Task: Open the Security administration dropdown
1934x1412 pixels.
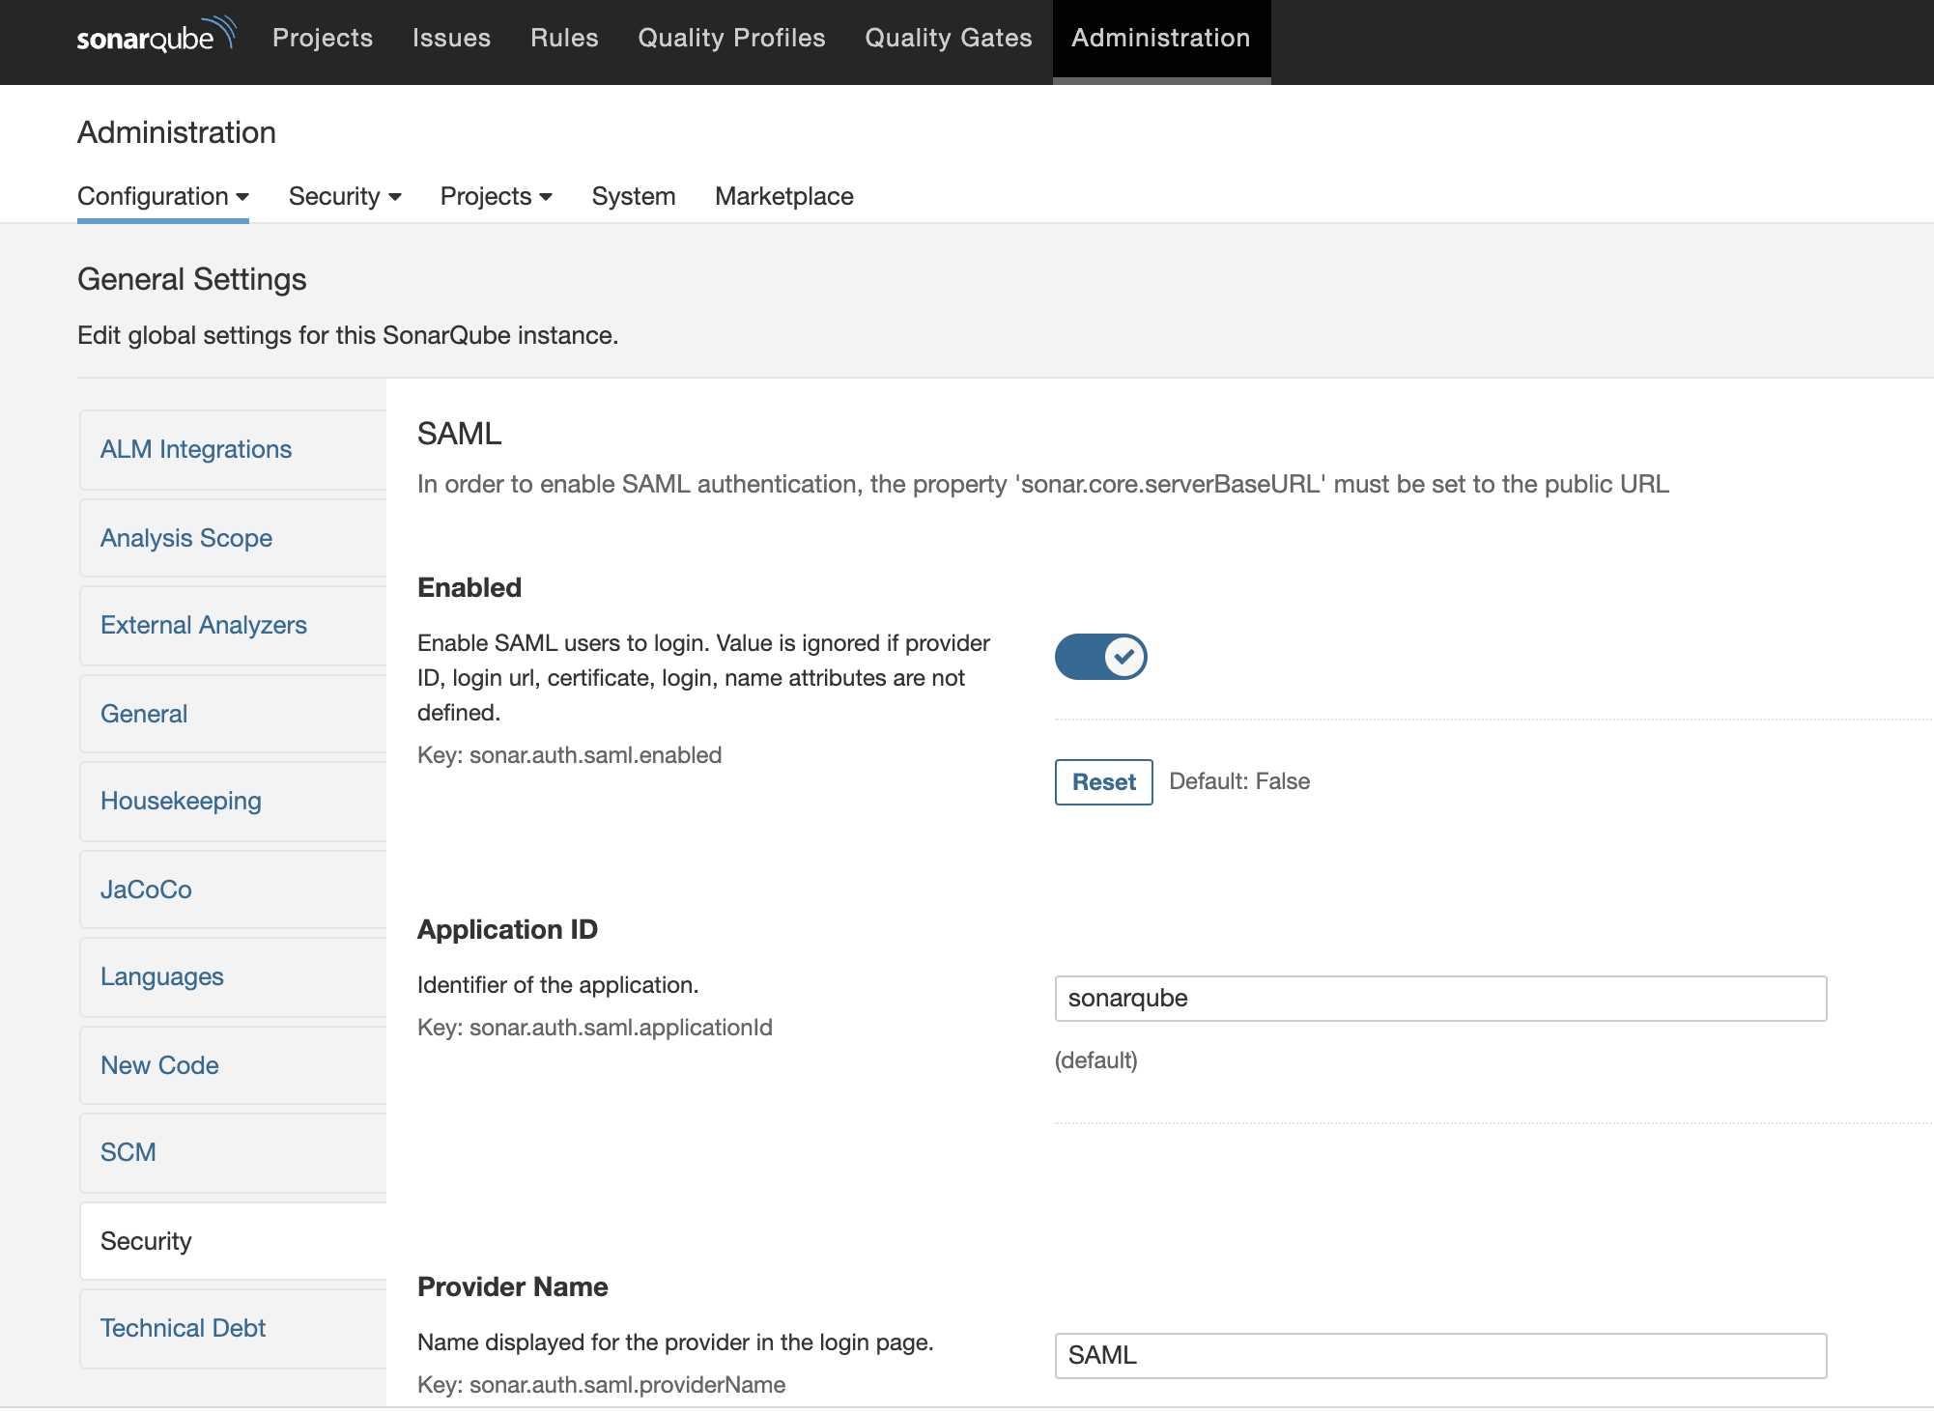Action: coord(344,196)
